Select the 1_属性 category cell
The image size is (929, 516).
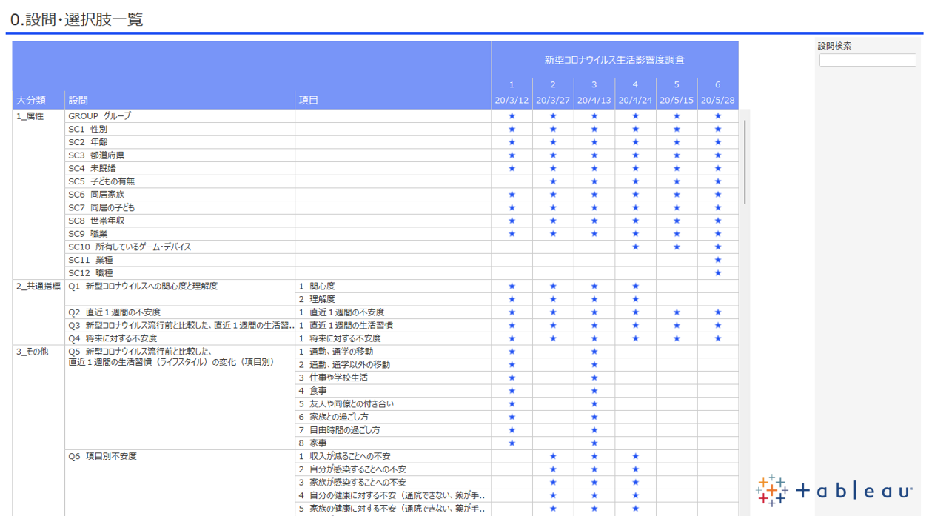pyautogui.click(x=30, y=116)
